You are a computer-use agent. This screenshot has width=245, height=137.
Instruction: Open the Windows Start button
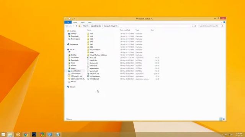[x=3, y=134]
